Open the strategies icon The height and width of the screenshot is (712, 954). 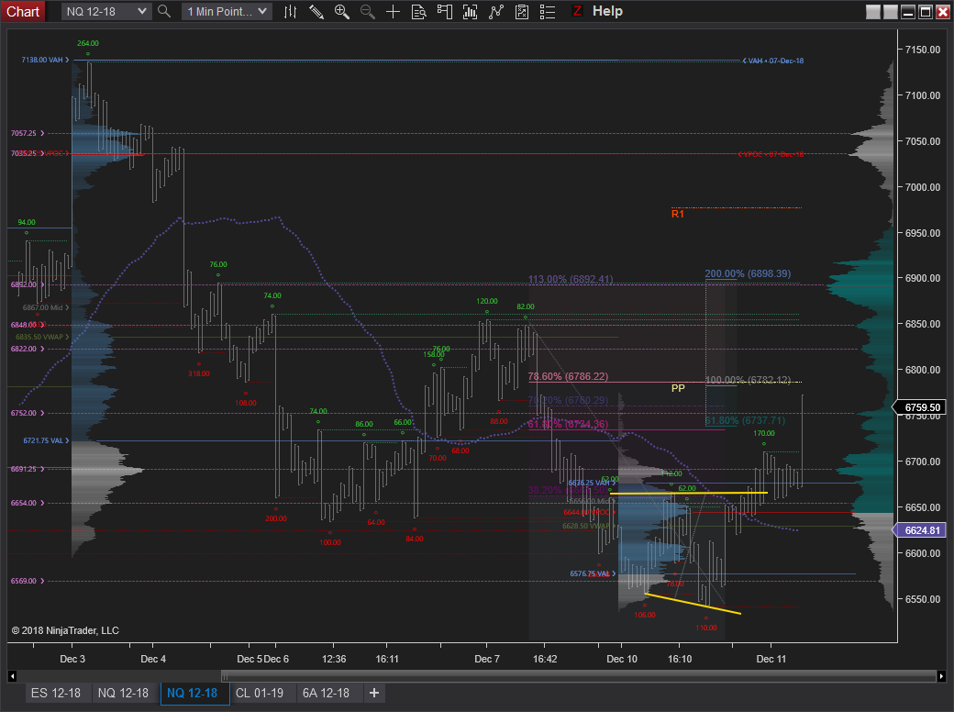click(522, 11)
